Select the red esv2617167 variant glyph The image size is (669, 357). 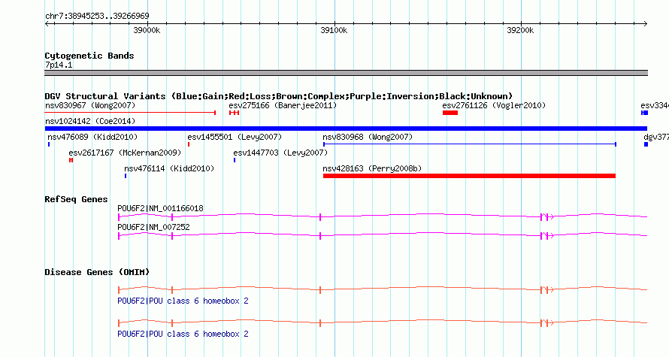click(x=71, y=160)
